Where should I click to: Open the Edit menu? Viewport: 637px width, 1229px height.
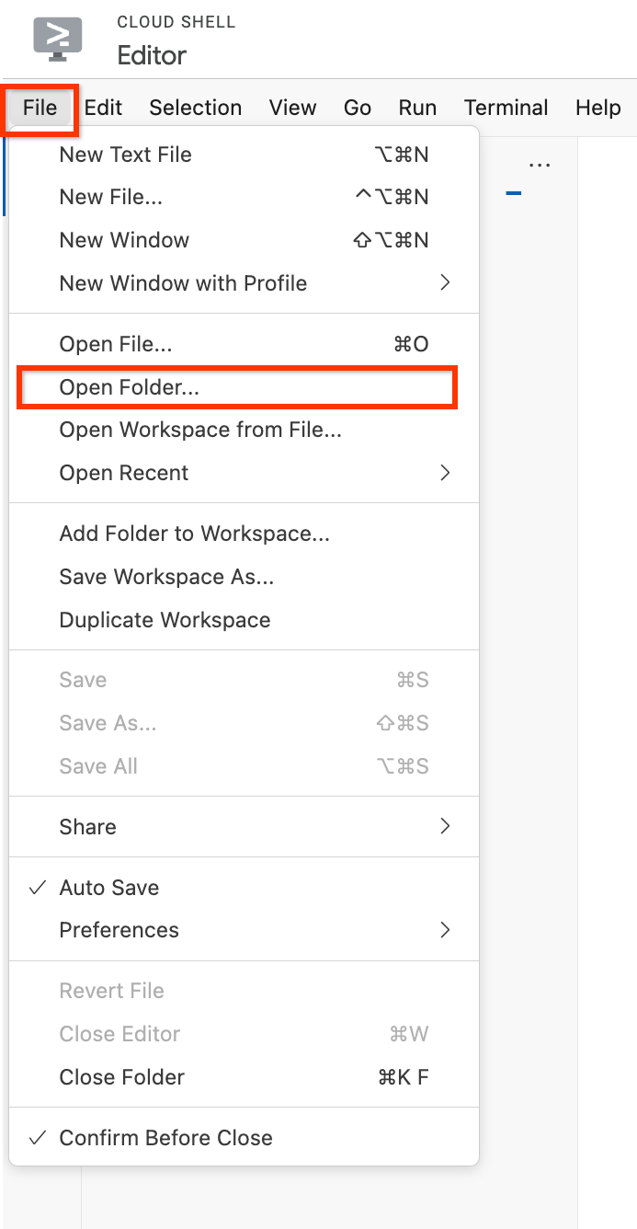(102, 108)
